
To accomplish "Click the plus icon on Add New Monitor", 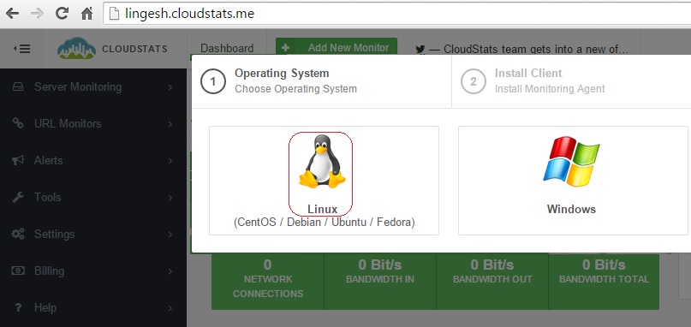I will tap(286, 48).
